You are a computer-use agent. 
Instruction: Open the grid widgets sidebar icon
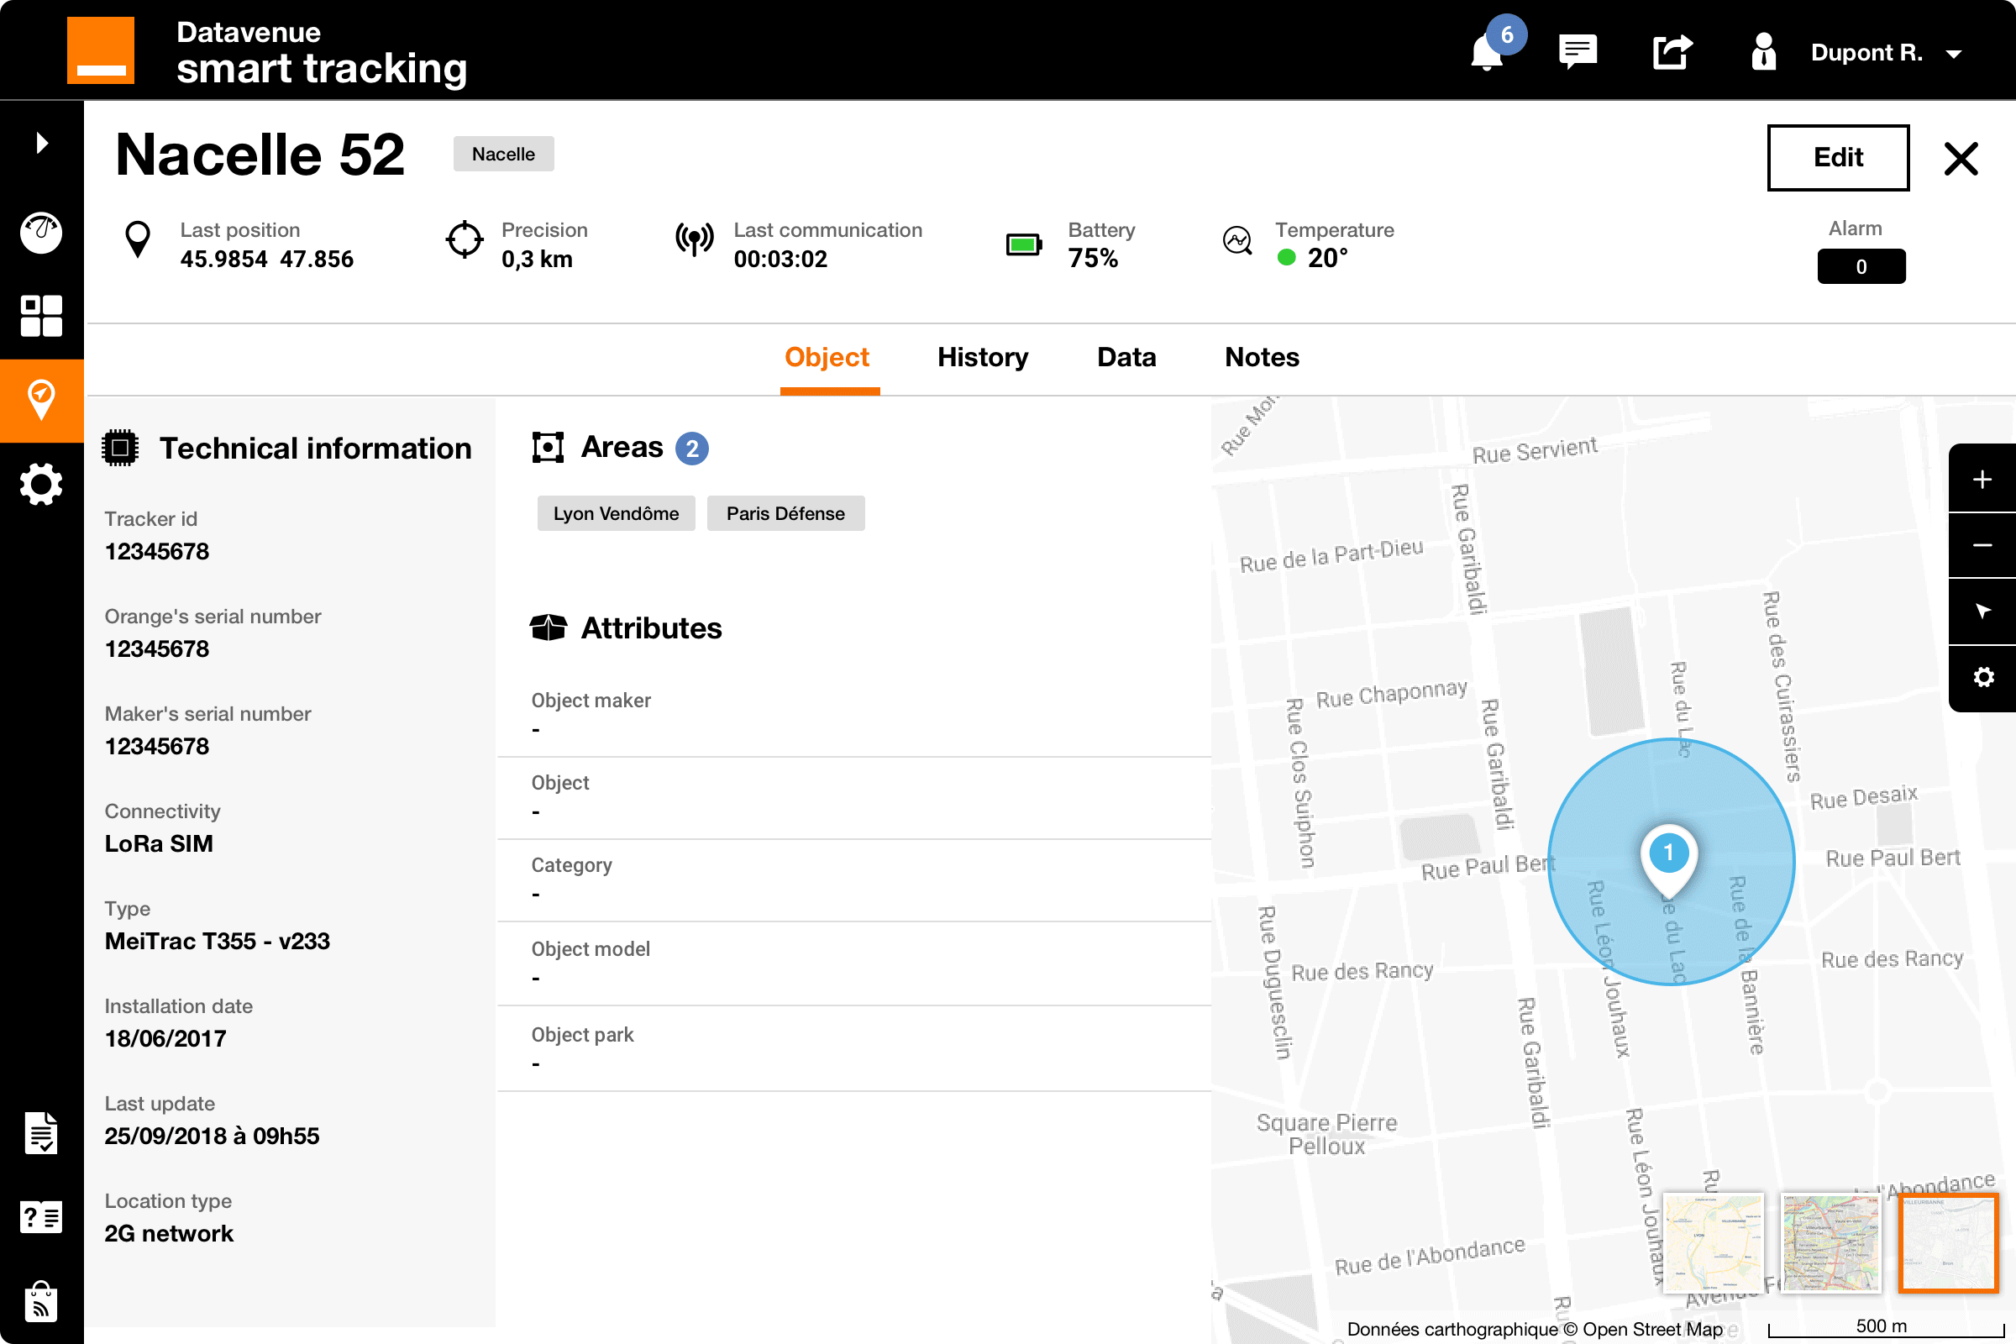(41, 316)
